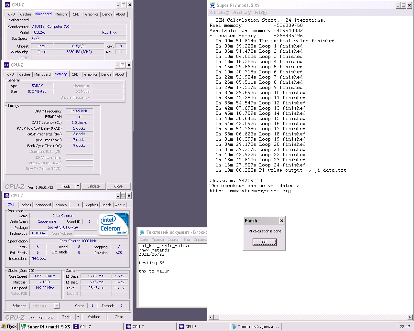Click DRAM Frequency value 149.9 MHz
The width and height of the screenshot is (414, 331).
pyautogui.click(x=79, y=111)
